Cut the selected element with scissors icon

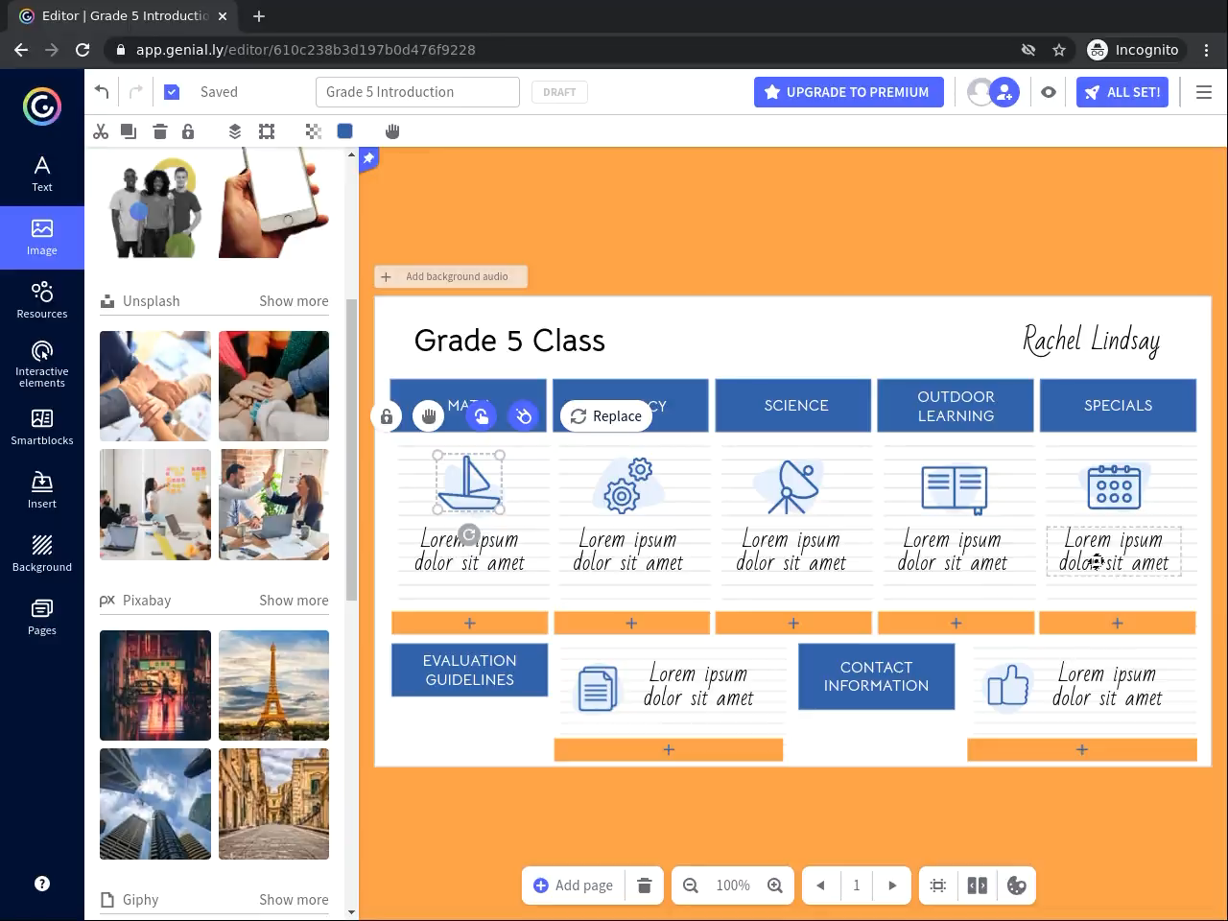point(101,131)
